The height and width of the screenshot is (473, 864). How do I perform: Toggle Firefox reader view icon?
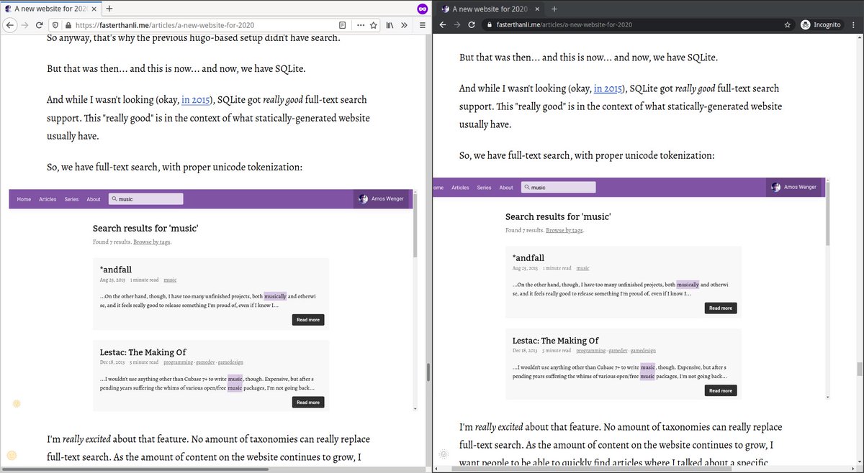point(343,25)
